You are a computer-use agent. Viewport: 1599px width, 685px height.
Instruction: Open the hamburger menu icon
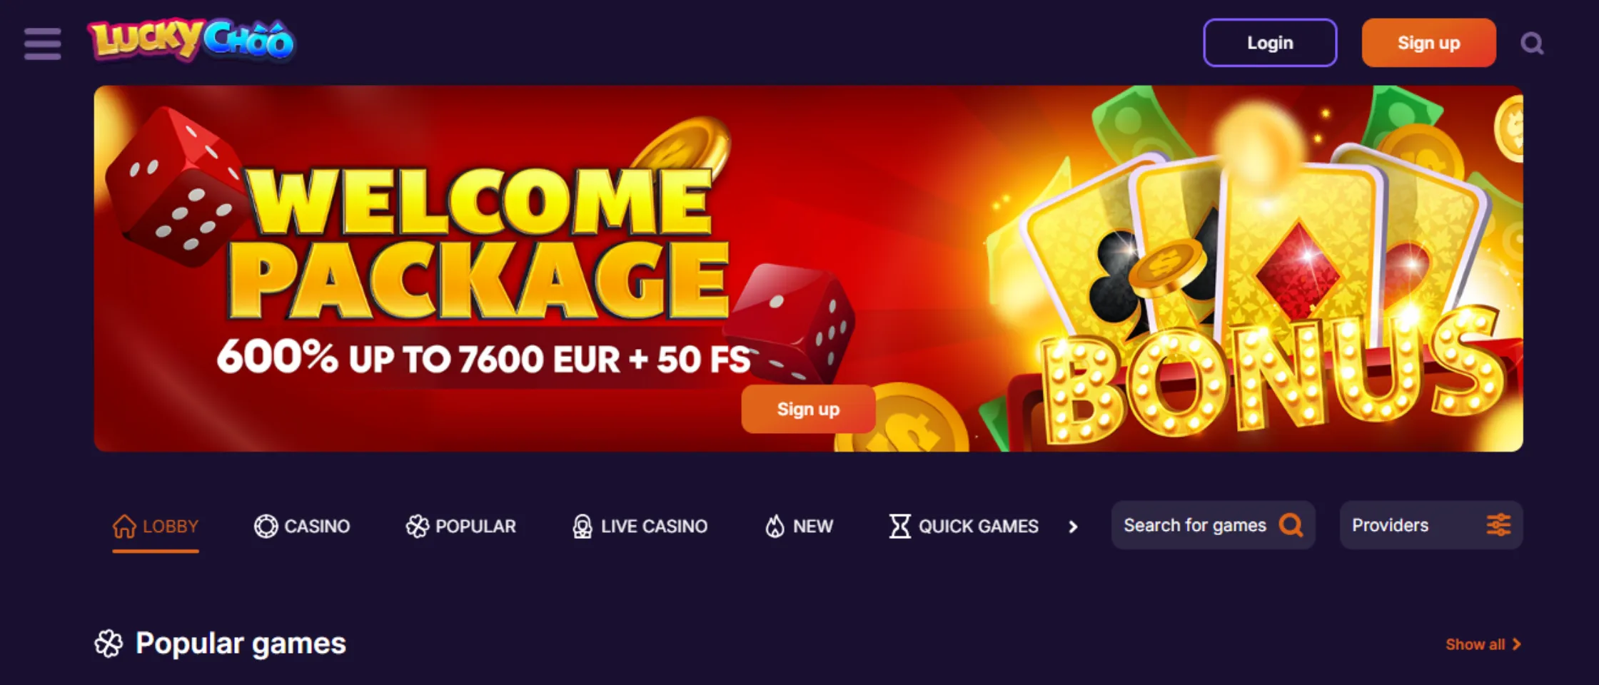42,44
